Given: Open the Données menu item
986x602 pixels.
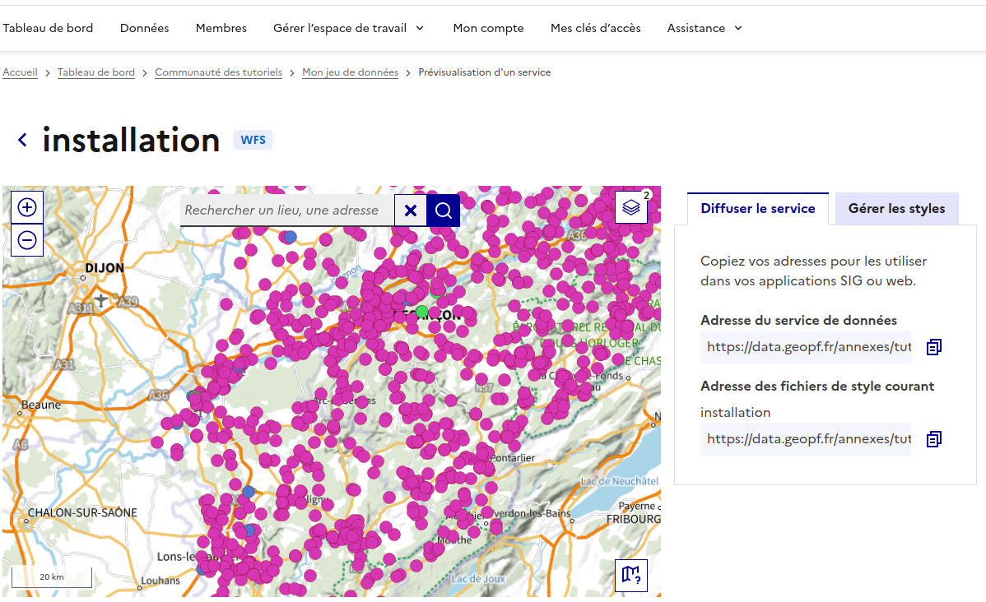Looking at the screenshot, I should [x=144, y=28].
